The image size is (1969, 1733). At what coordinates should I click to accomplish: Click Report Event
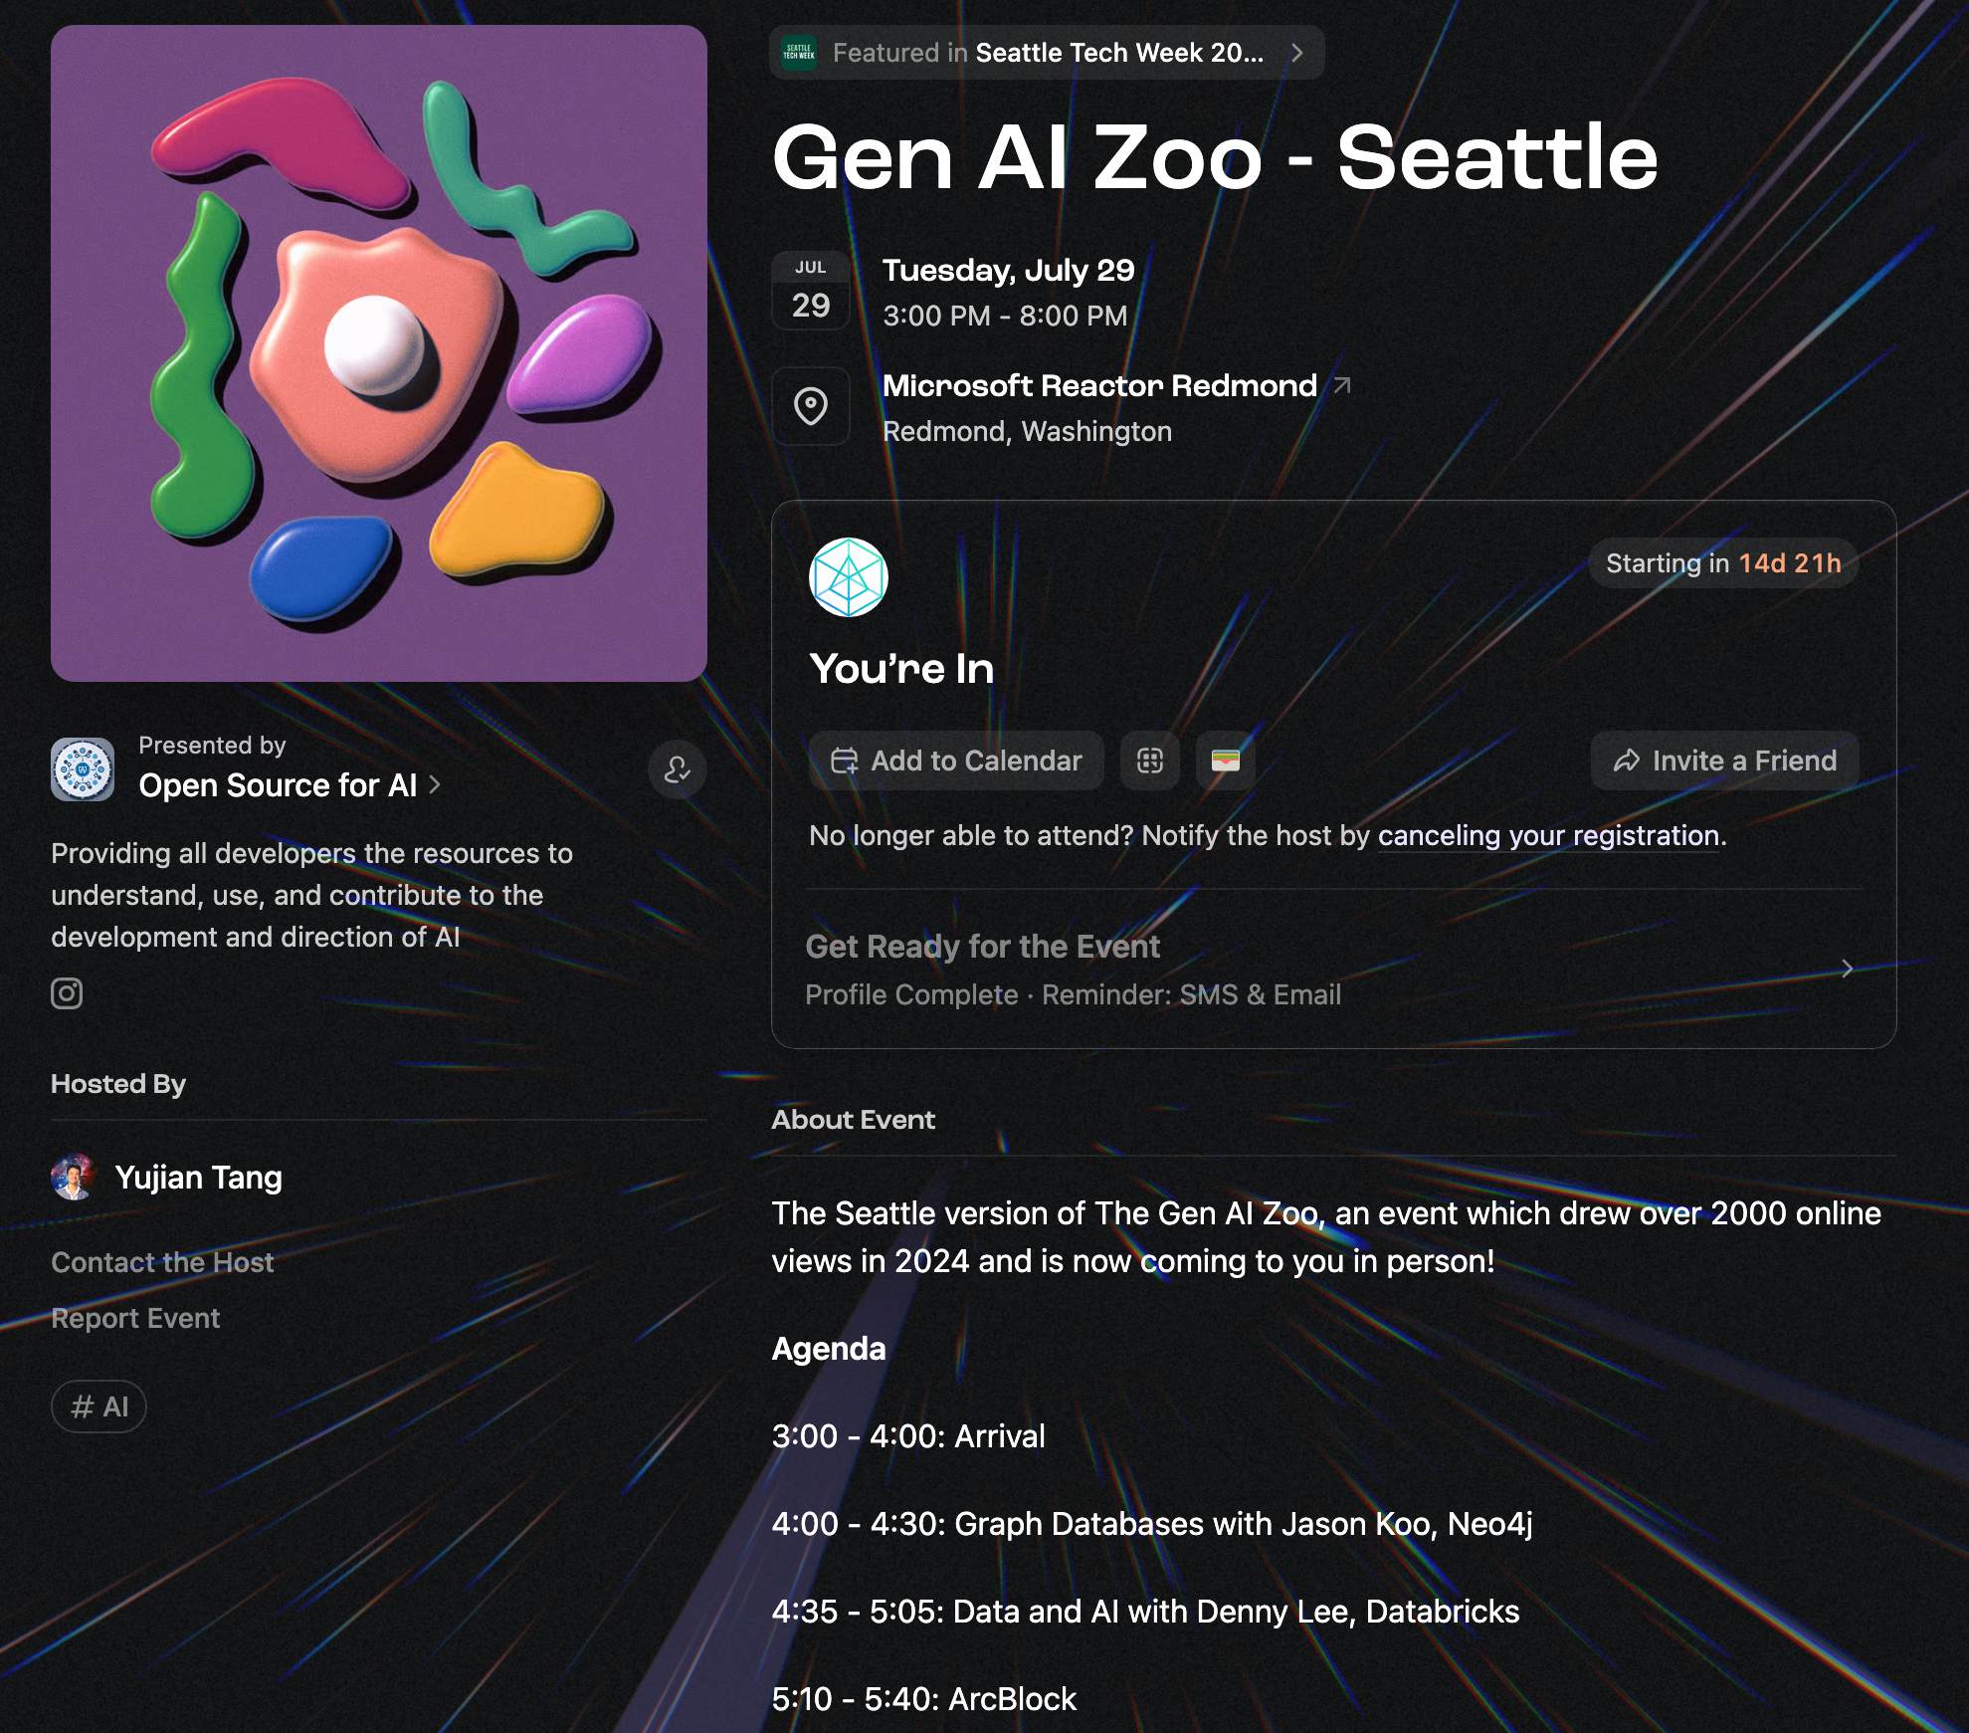(135, 1318)
